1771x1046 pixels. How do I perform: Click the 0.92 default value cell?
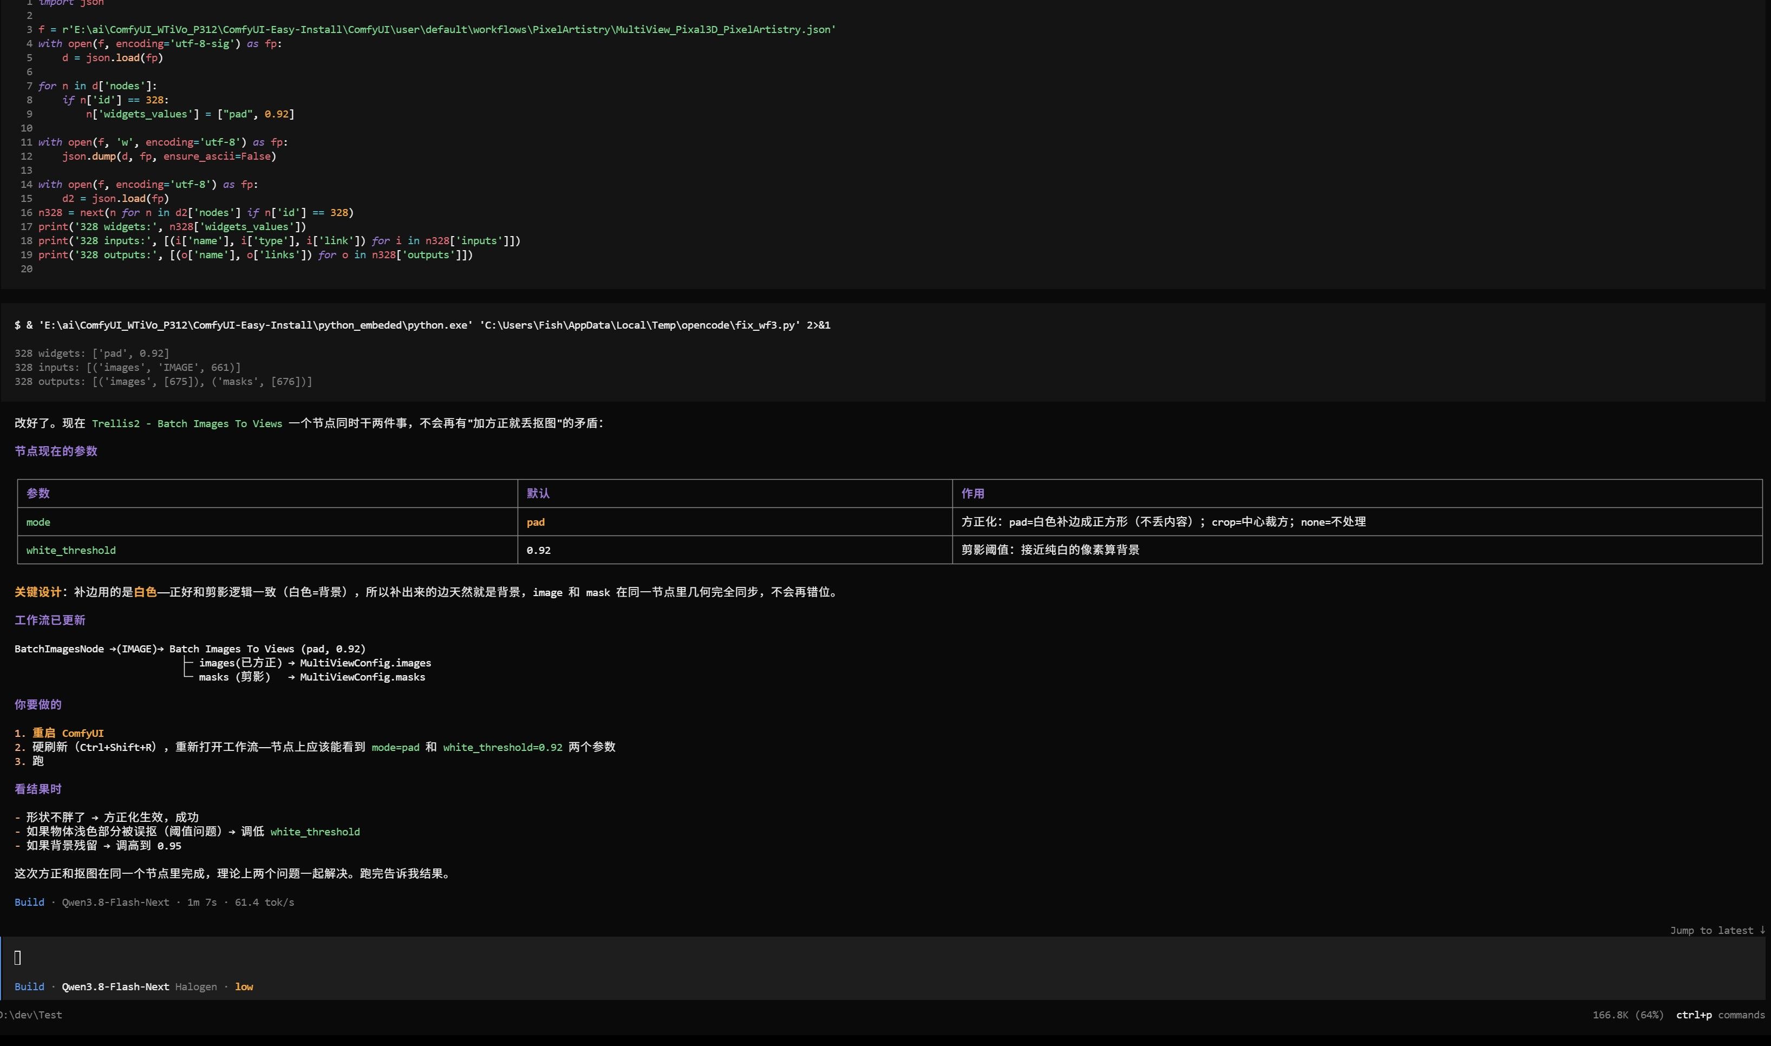click(x=735, y=550)
